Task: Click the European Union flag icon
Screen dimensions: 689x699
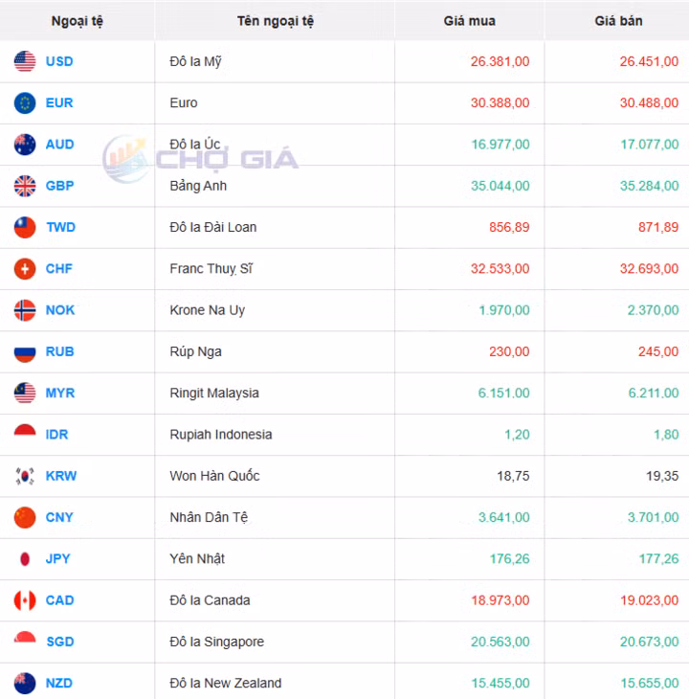Action: point(25,102)
